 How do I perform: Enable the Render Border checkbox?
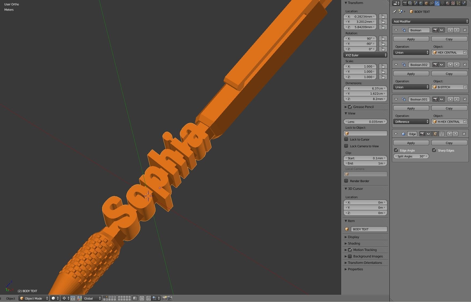[x=346, y=181]
